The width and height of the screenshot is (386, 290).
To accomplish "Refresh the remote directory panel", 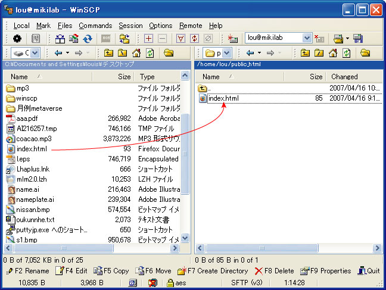I will [347, 53].
